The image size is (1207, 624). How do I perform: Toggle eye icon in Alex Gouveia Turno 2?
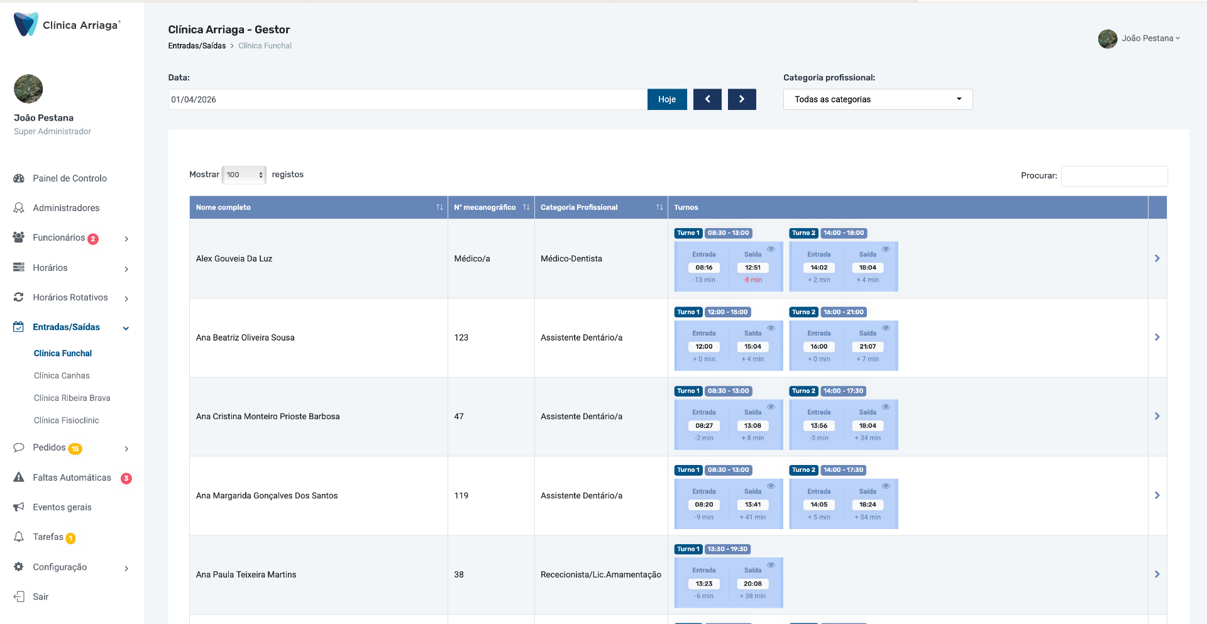[x=886, y=249]
